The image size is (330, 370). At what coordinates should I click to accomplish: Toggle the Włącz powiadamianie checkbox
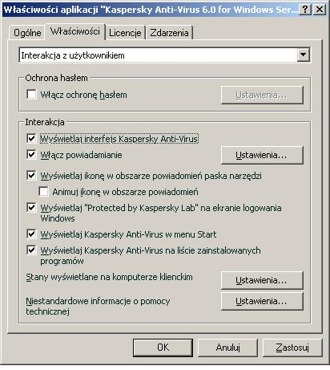[31, 155]
